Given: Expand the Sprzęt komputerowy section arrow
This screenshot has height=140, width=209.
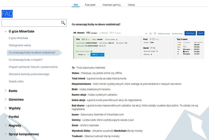Looking at the screenshot, I should (6, 134).
